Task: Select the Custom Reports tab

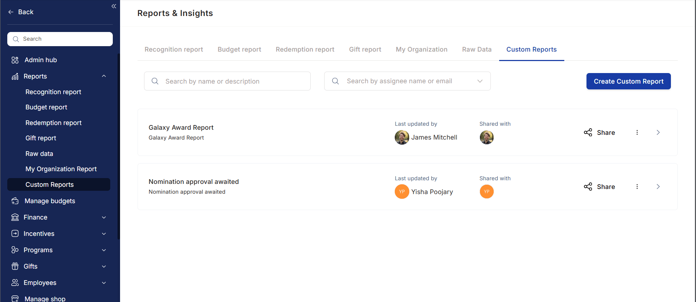Action: coord(532,49)
